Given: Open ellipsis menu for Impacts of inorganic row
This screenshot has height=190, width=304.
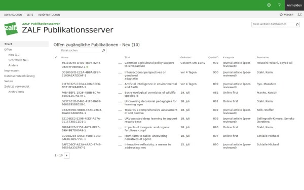Looking at the screenshot, I should (x=120, y=128).
